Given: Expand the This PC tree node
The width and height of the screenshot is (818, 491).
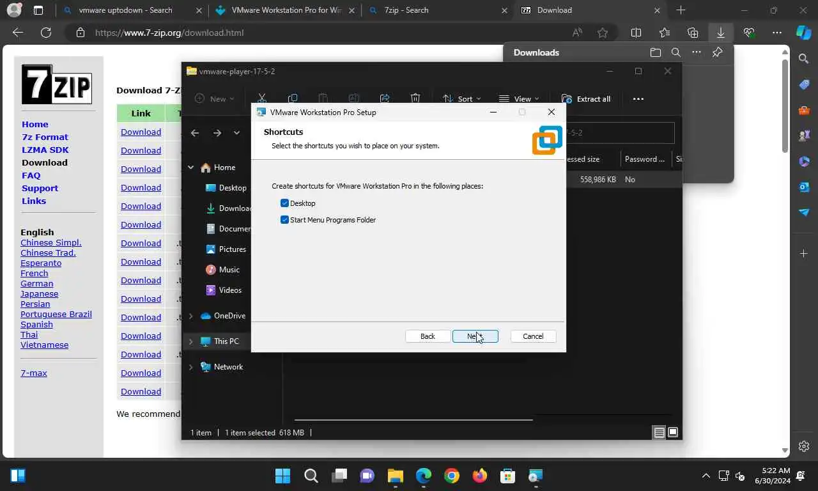Looking at the screenshot, I should (x=190, y=341).
